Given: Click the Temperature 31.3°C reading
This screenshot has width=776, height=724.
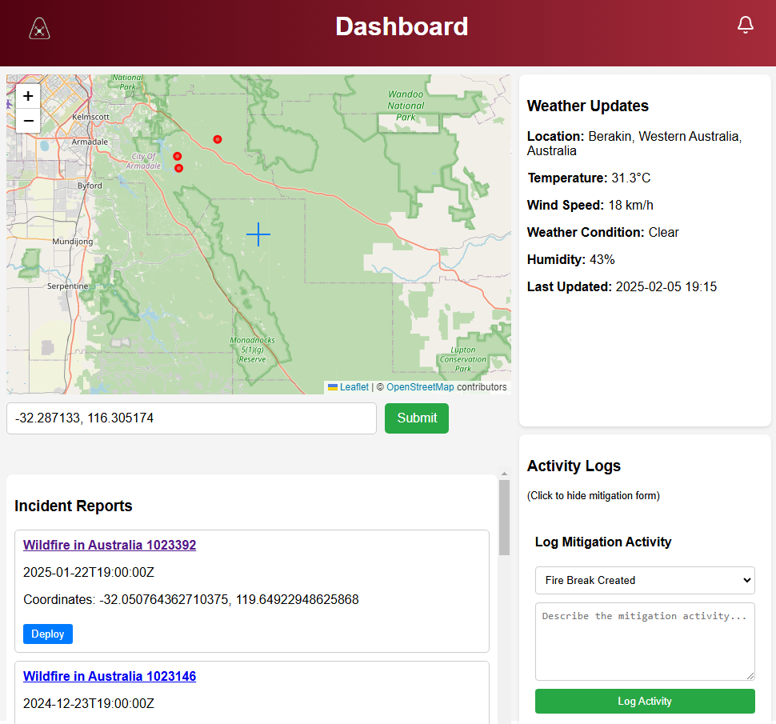Looking at the screenshot, I should click(x=589, y=178).
